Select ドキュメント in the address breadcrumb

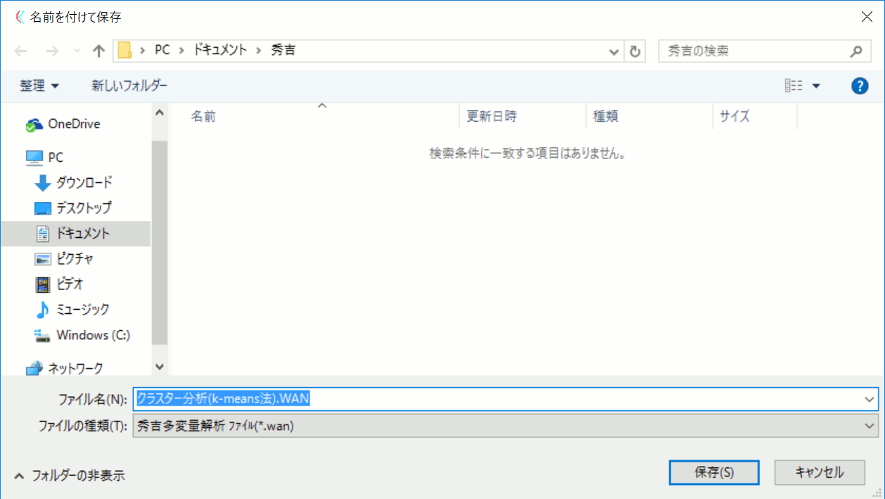[x=222, y=51]
